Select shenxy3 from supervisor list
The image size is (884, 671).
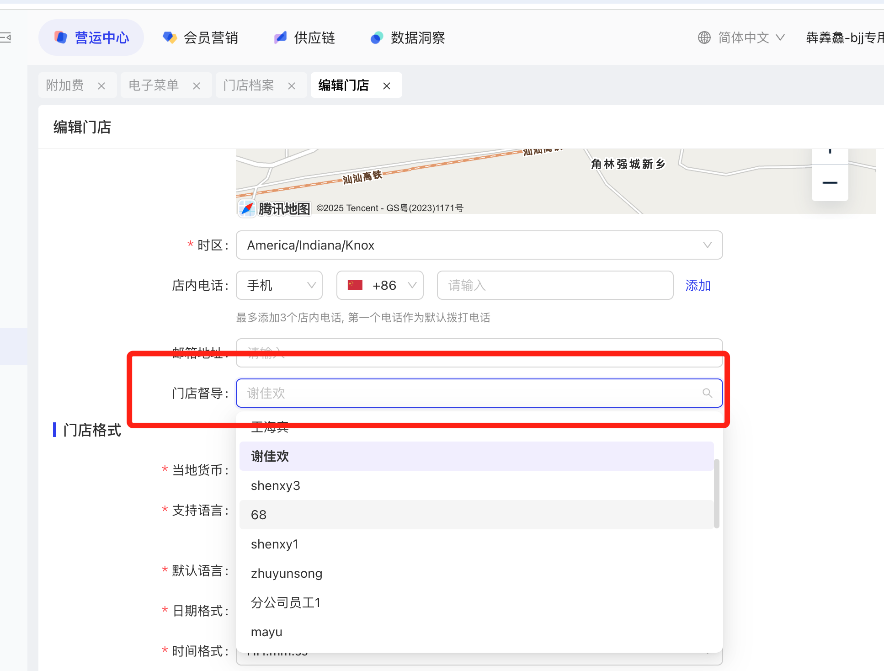pos(276,485)
